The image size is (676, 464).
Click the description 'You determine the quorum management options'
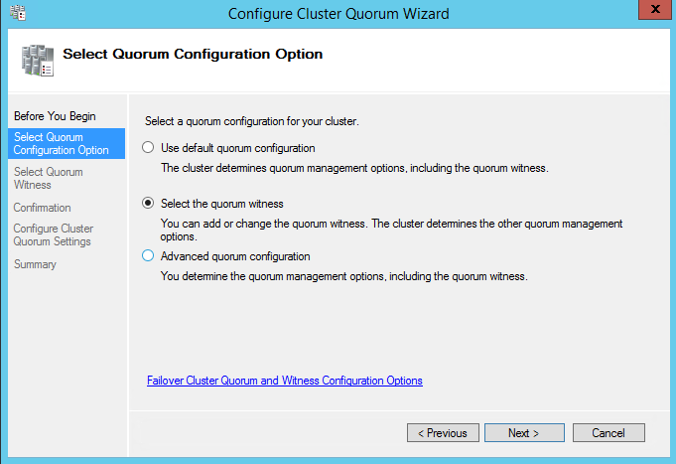(x=344, y=276)
